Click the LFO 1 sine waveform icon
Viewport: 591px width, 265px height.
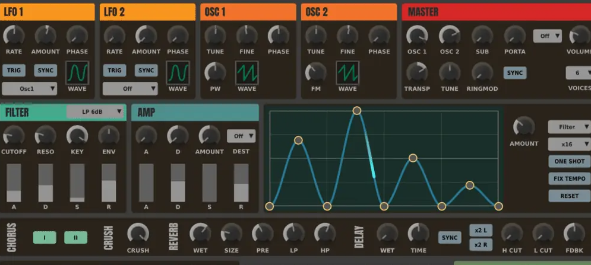coord(77,73)
